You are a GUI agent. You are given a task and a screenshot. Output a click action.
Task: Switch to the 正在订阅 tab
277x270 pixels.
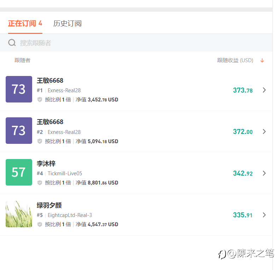click(x=25, y=23)
